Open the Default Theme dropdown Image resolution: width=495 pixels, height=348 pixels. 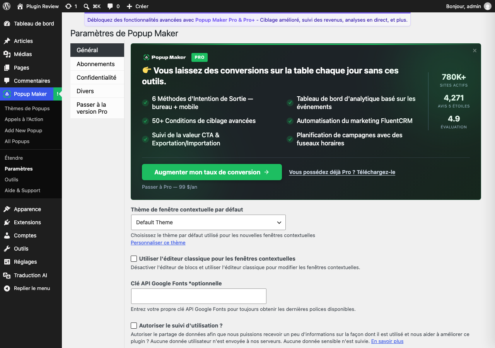pos(208,222)
